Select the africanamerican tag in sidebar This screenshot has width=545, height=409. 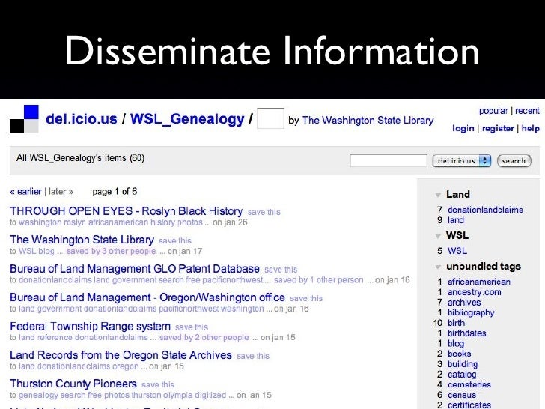tap(478, 282)
